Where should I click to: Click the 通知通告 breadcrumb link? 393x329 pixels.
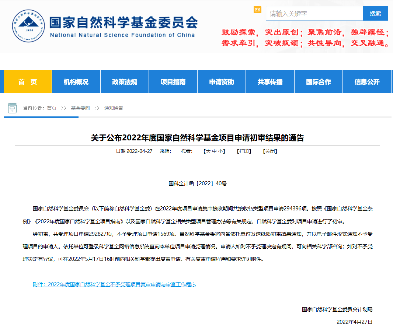coord(114,108)
